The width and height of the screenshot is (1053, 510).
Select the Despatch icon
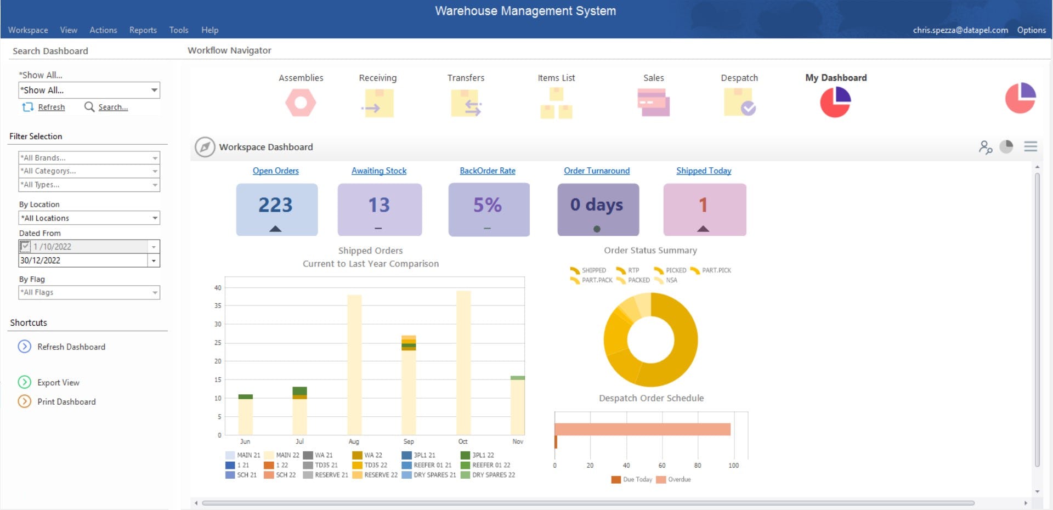739,104
